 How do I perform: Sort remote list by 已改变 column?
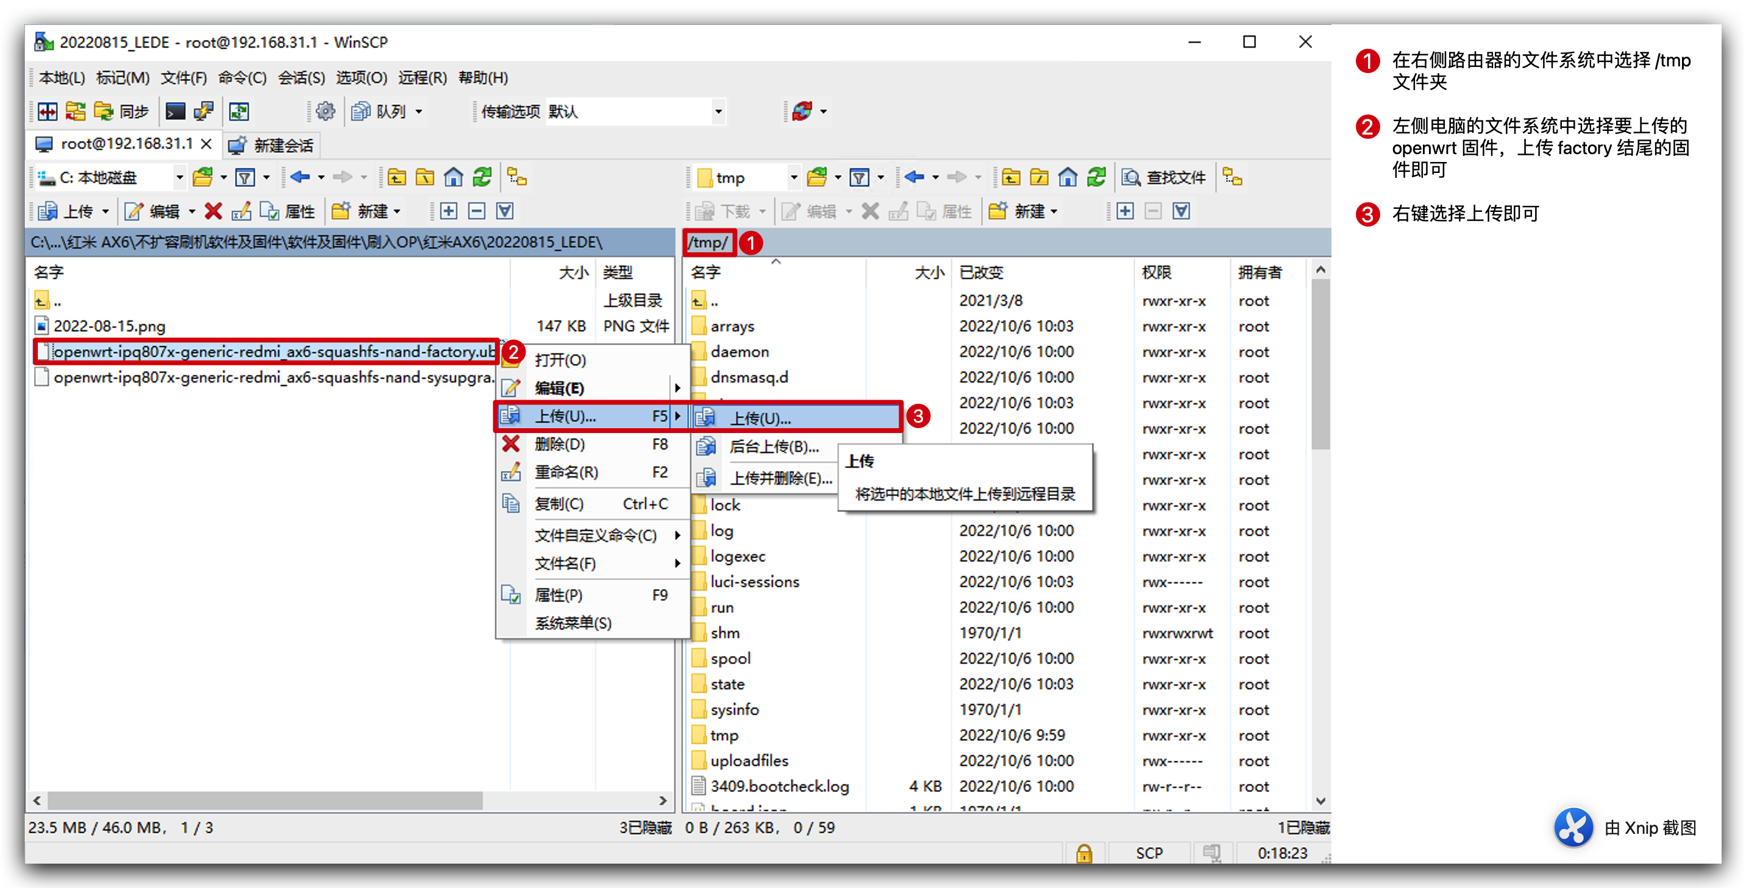coord(1043,272)
